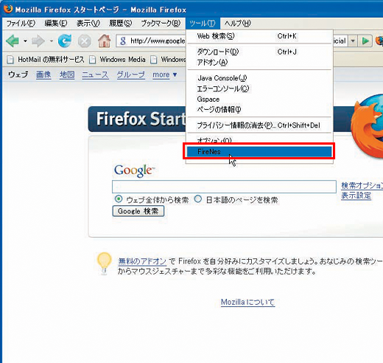Expand the more dropdown link
The image size is (383, 363).
point(164,75)
